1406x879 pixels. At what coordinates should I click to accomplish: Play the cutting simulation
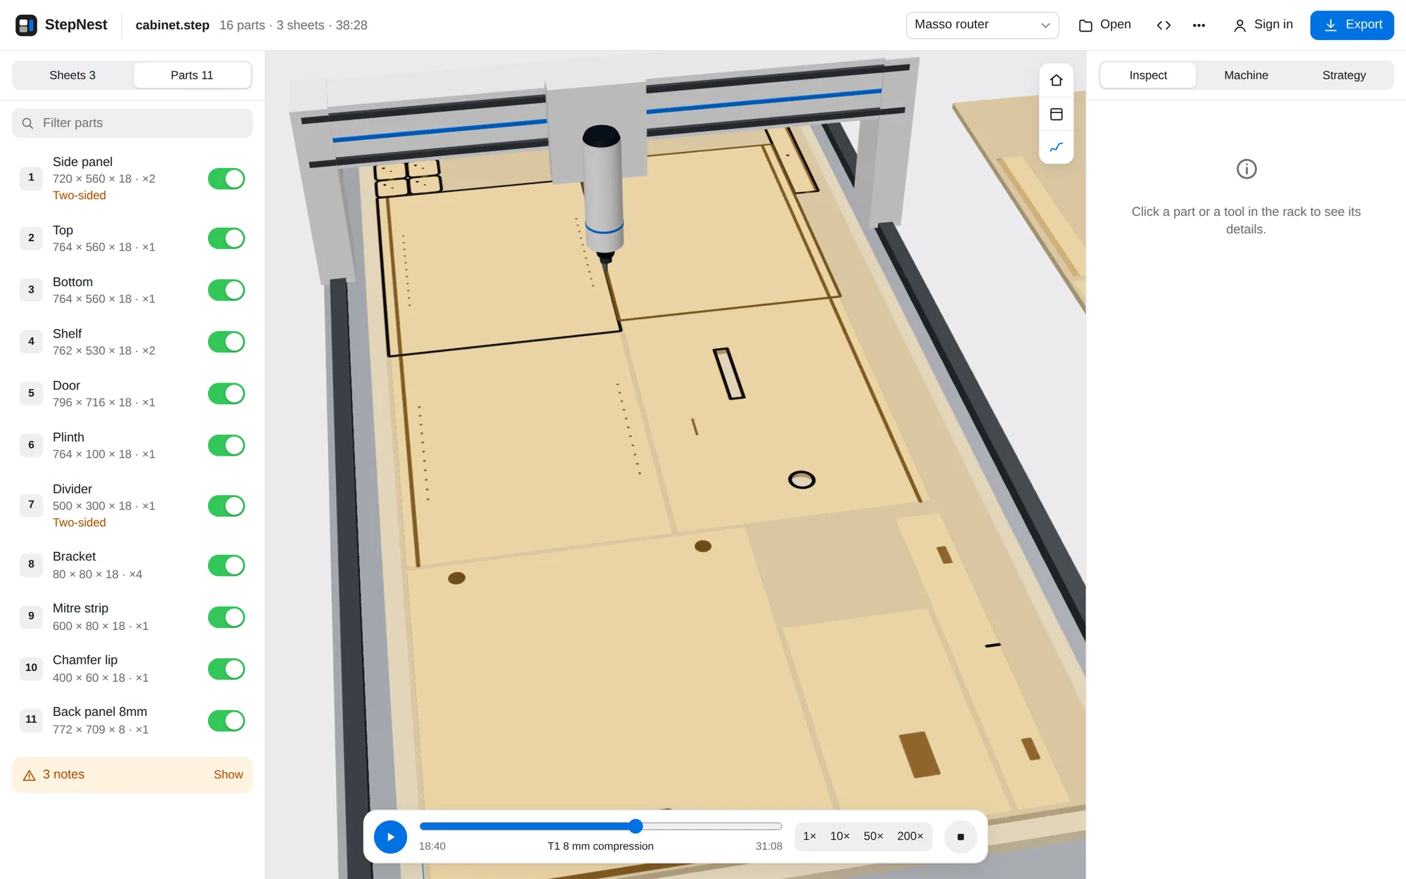pos(390,837)
